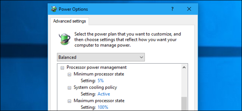Image resolution: width=242 pixels, height=111 pixels.
Task: Collapse System cooling policy node
Action: point(70,88)
